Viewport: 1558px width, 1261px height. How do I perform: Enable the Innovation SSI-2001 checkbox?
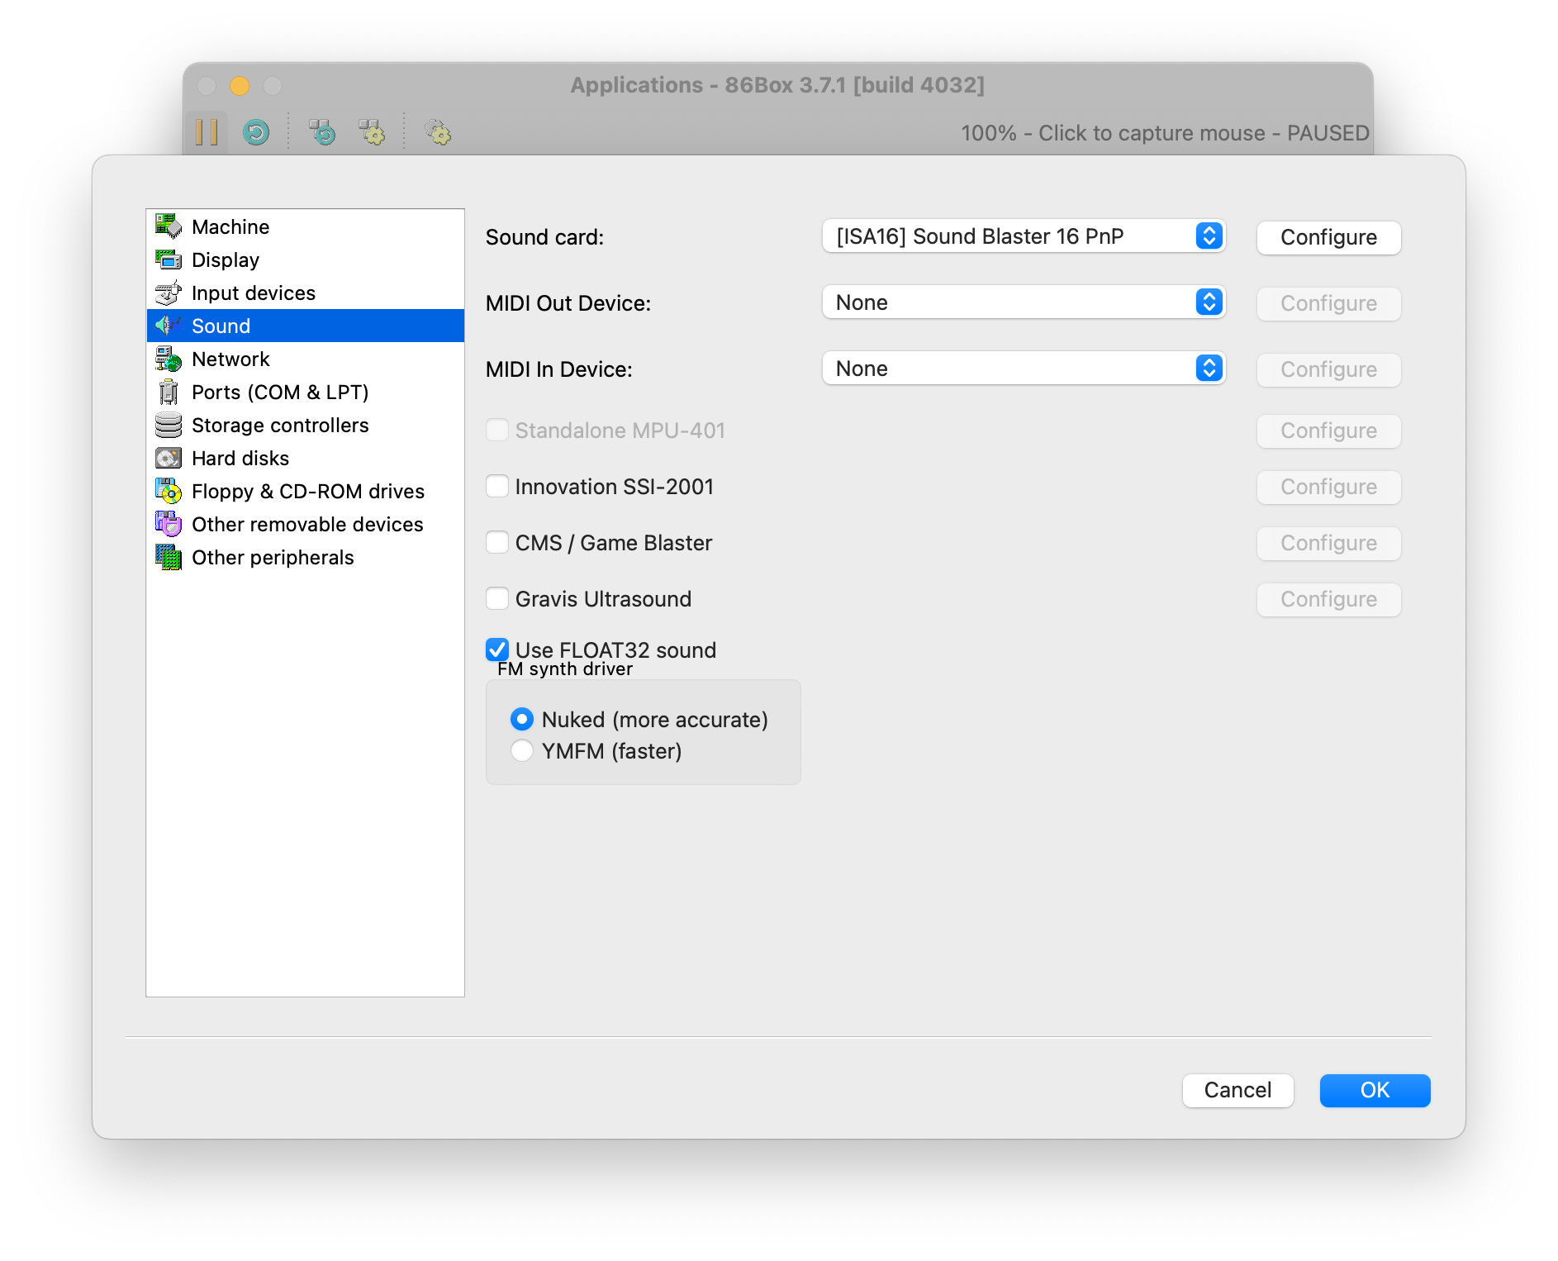[x=497, y=486]
